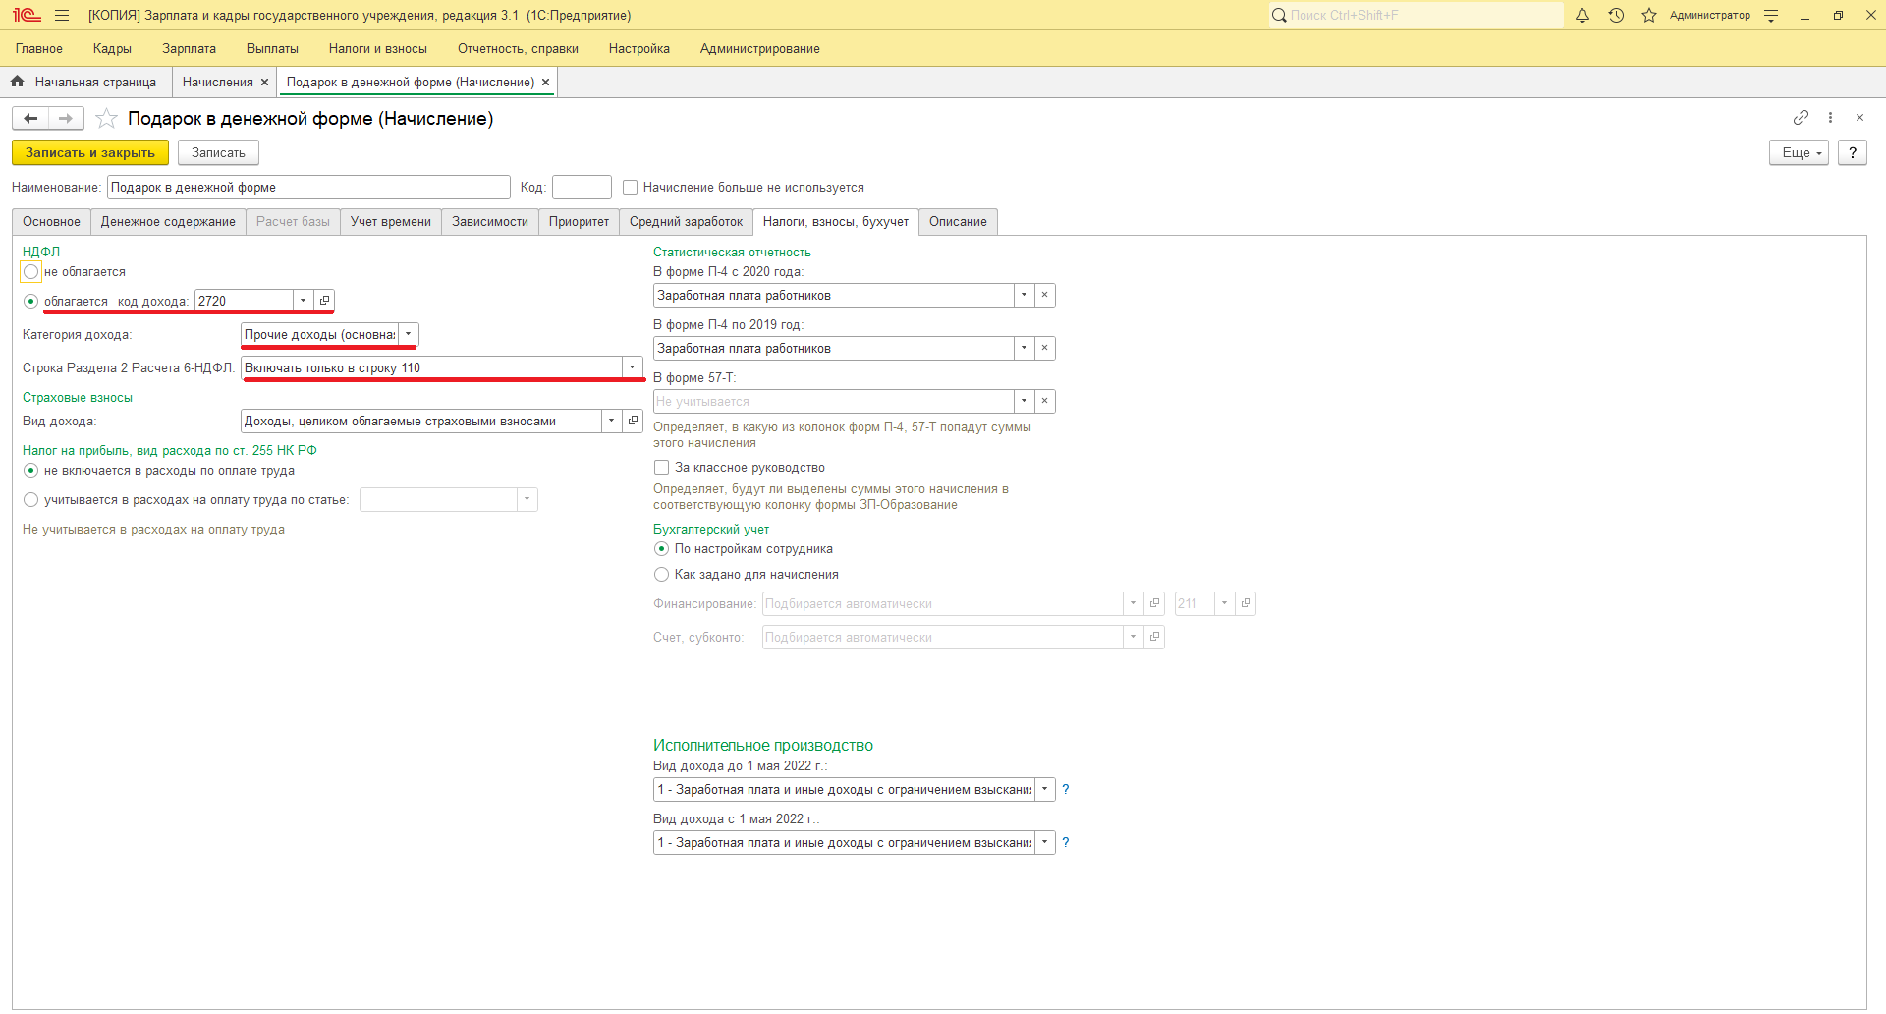Open the Вид дохода insurance record
The image size is (1886, 1014).
633,421
